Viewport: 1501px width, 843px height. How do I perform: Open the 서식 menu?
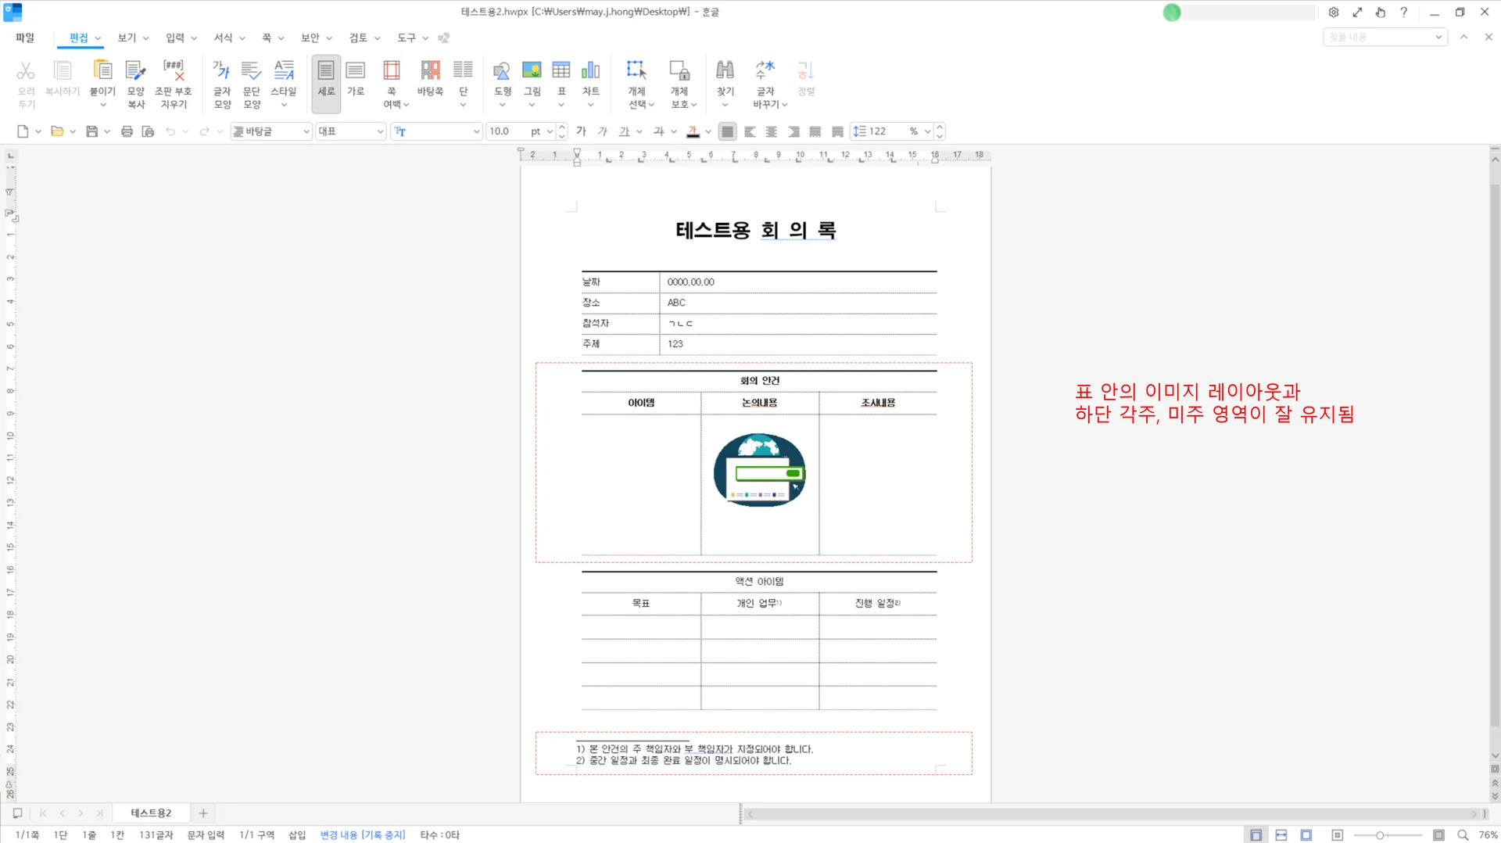[x=223, y=38]
